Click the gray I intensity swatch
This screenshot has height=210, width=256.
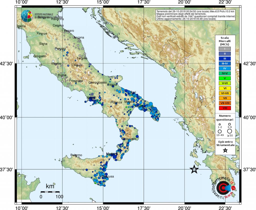(225, 48)
